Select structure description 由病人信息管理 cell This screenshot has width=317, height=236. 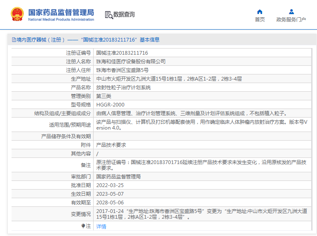pos(192,113)
